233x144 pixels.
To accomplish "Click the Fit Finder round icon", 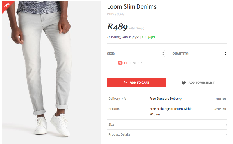I will pyautogui.click(x=120, y=63).
